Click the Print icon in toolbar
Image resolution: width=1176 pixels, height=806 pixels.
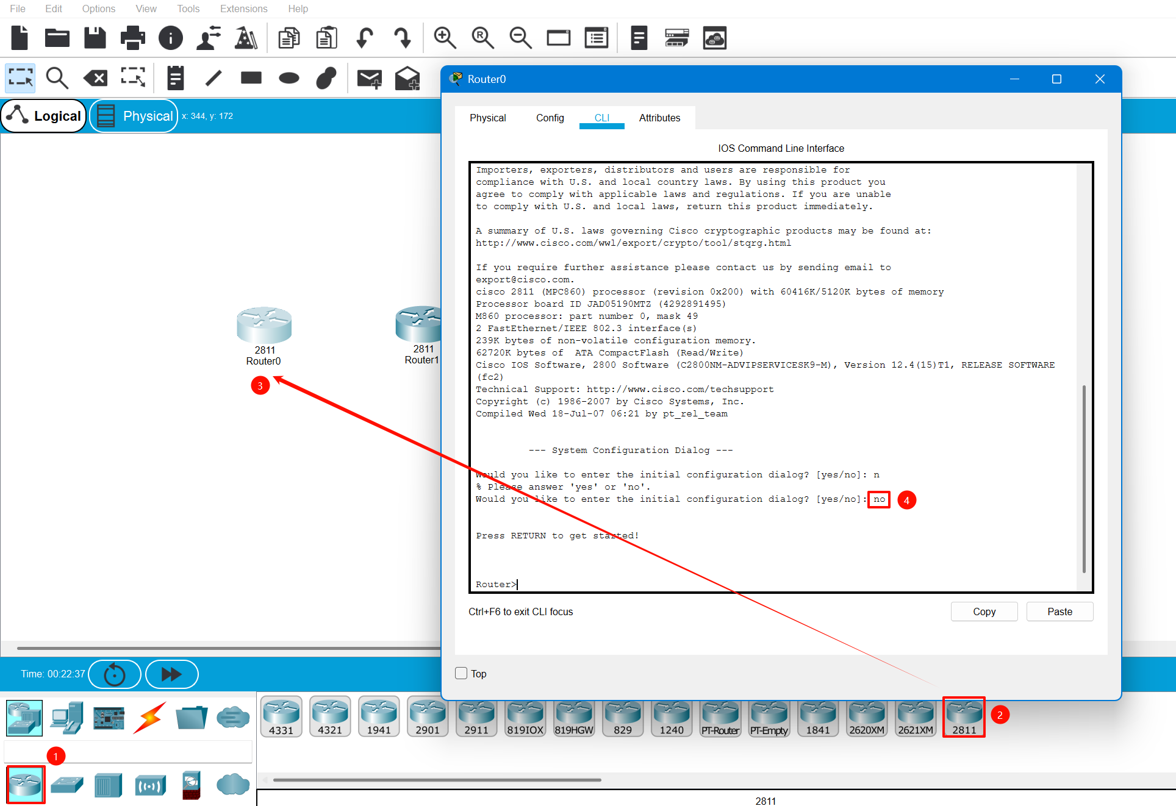click(132, 38)
